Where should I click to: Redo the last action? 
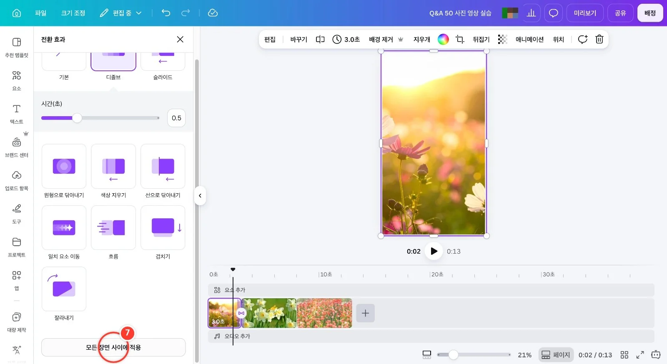186,13
